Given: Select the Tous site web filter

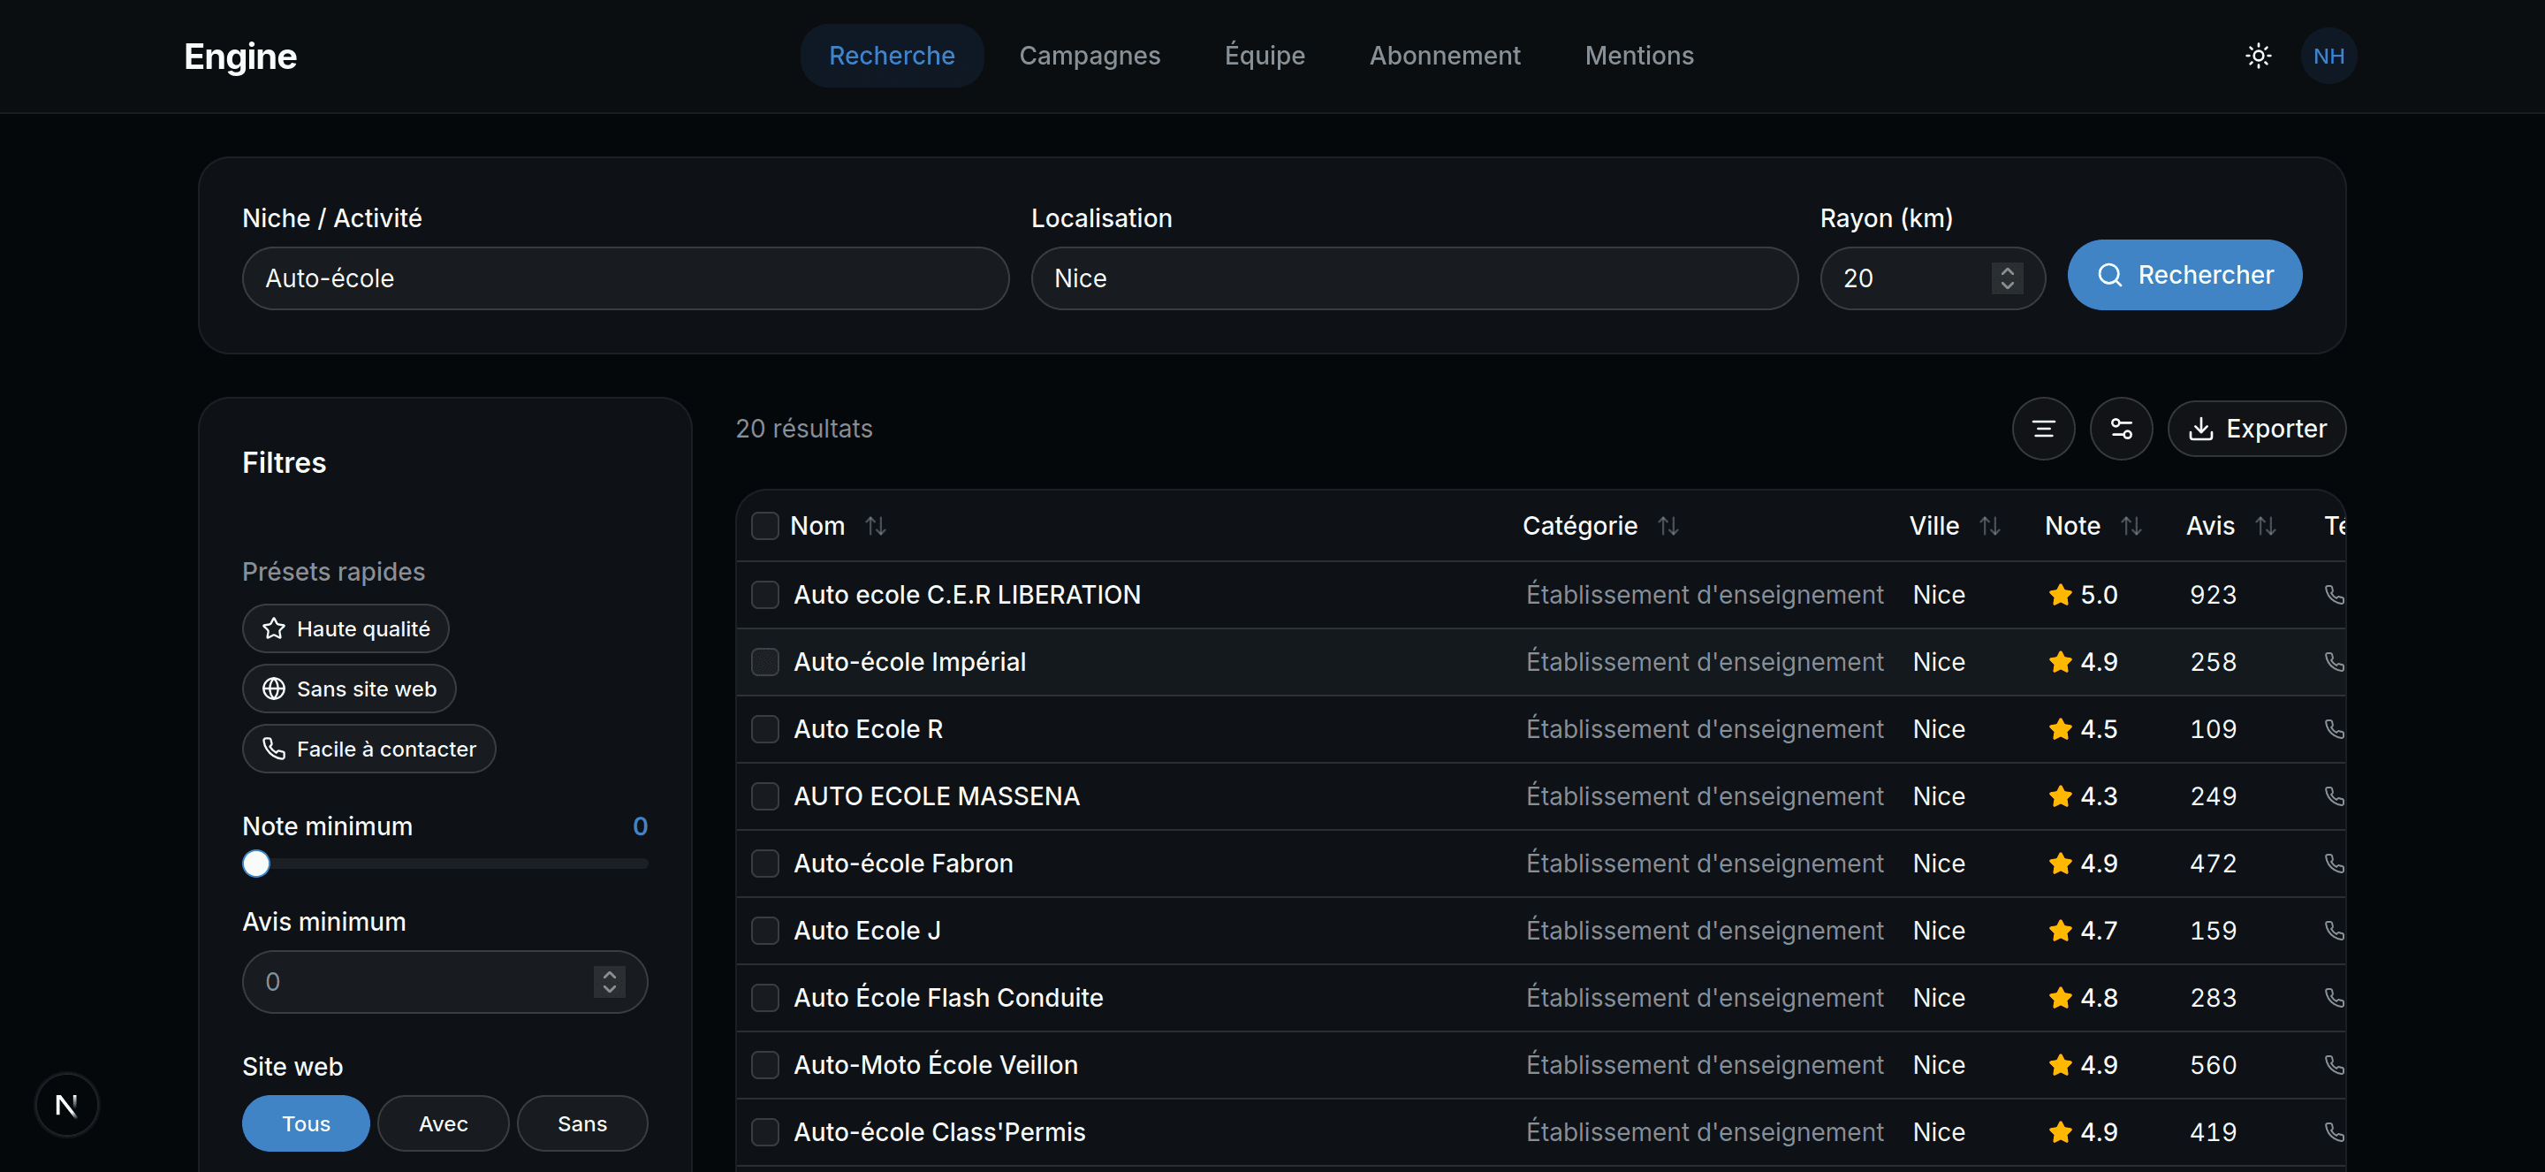Looking at the screenshot, I should click(x=305, y=1123).
